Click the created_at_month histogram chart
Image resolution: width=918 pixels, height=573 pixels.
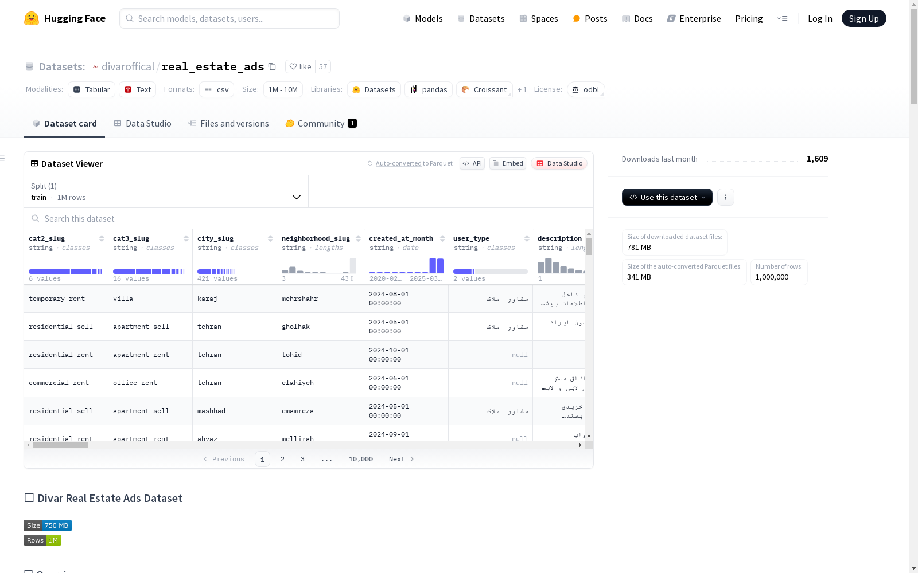pos(406,265)
